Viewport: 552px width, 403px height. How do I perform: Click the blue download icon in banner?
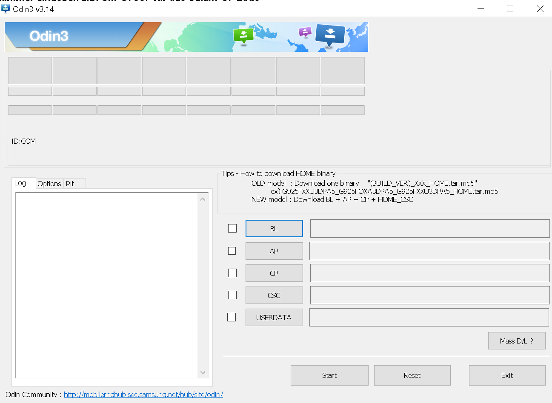click(330, 35)
